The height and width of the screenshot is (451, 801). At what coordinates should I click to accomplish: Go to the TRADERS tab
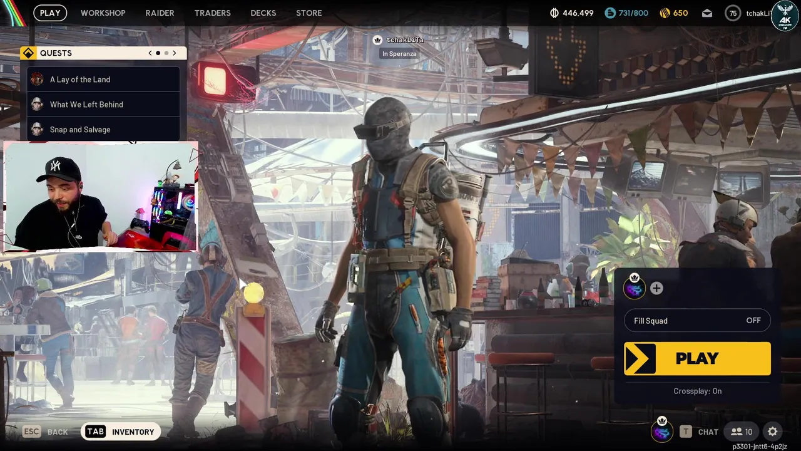click(x=212, y=13)
